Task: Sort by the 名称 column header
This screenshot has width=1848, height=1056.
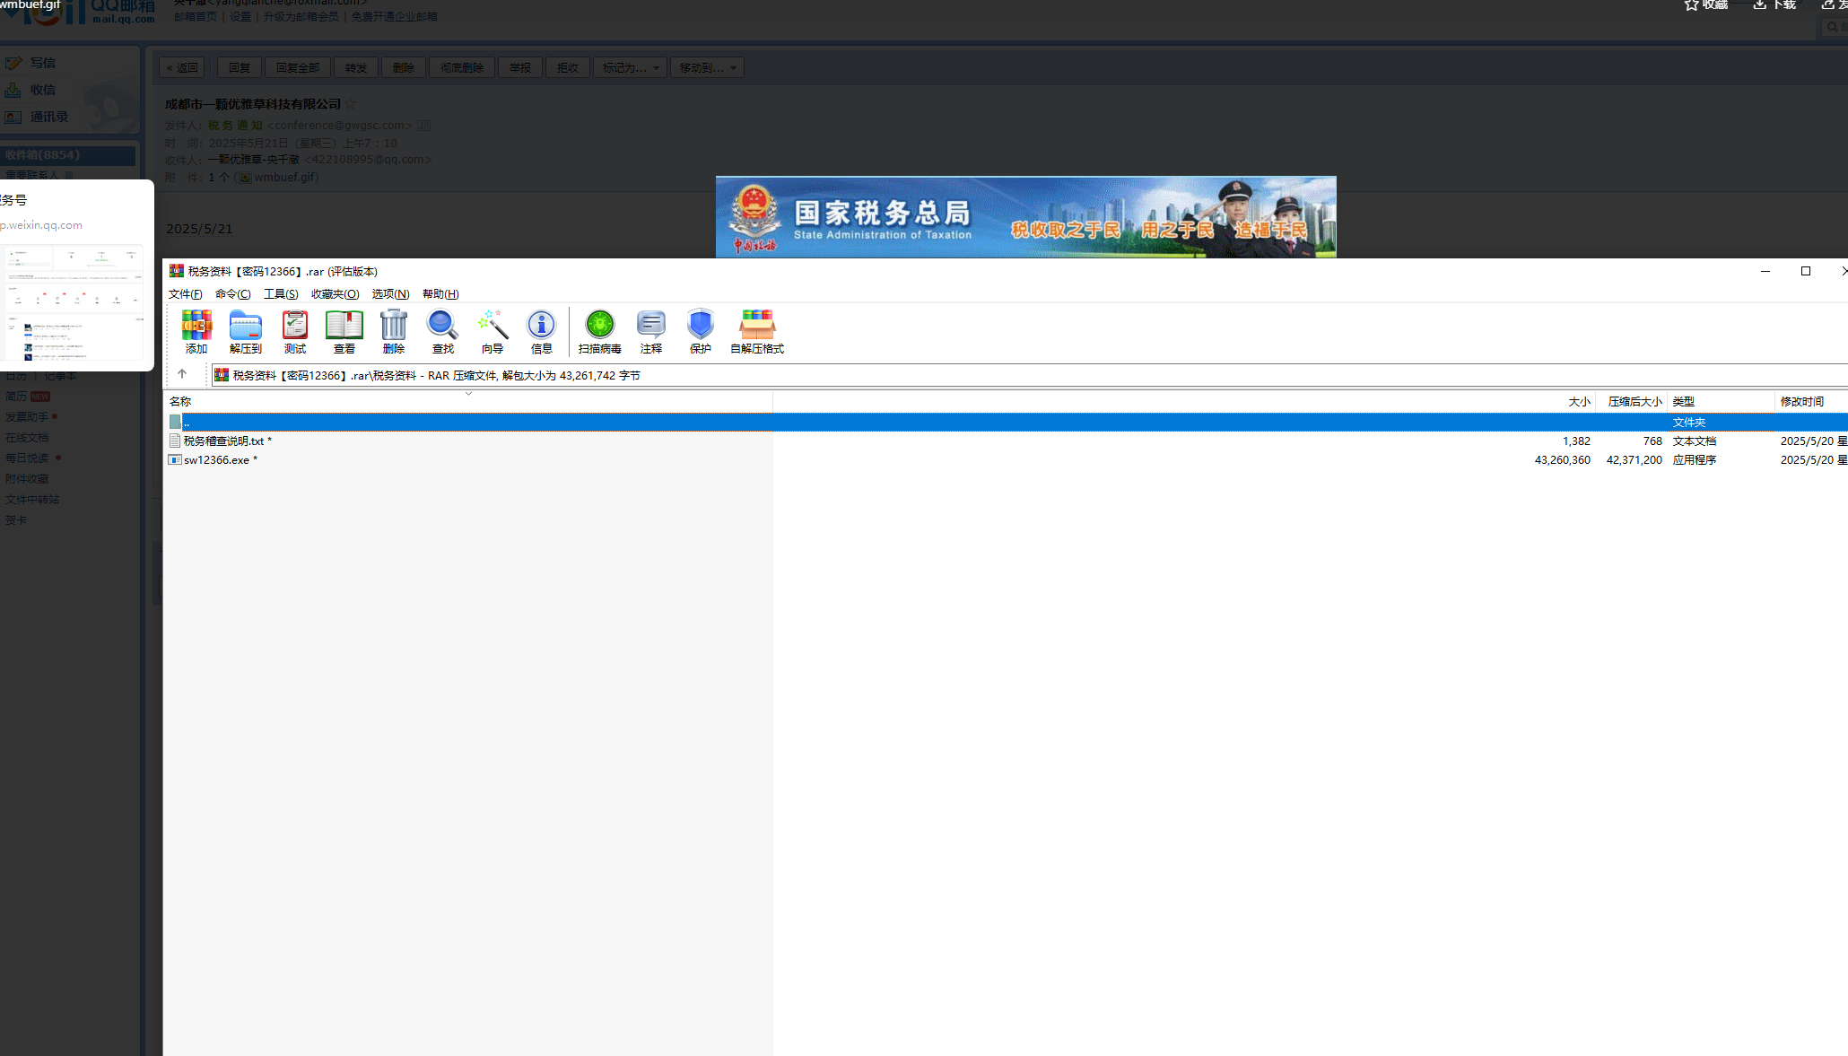Action: [180, 402]
